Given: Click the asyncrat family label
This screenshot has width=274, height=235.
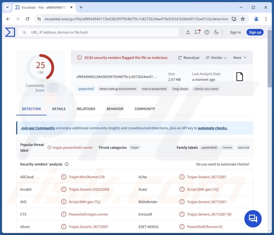Looking at the screenshot, I should tap(243, 148).
